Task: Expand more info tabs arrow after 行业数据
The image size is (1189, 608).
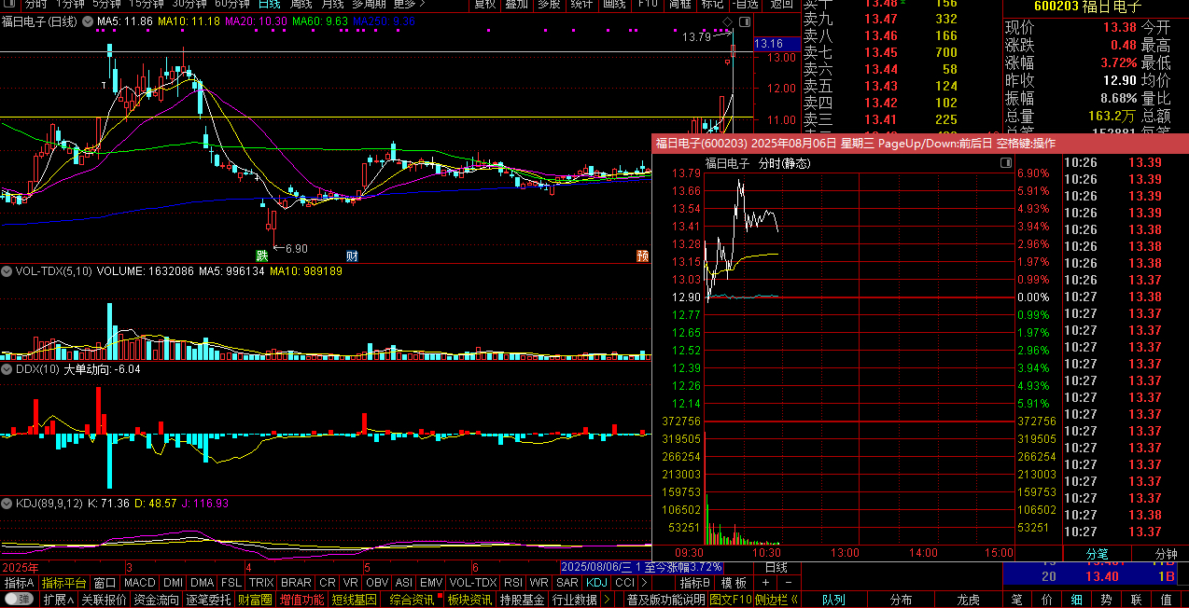Action: tap(608, 600)
